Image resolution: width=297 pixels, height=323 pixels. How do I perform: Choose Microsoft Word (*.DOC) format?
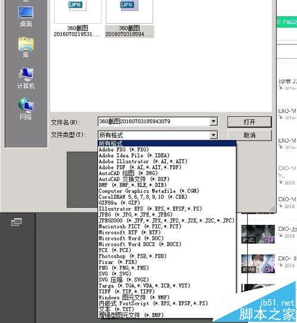[x=167, y=239]
